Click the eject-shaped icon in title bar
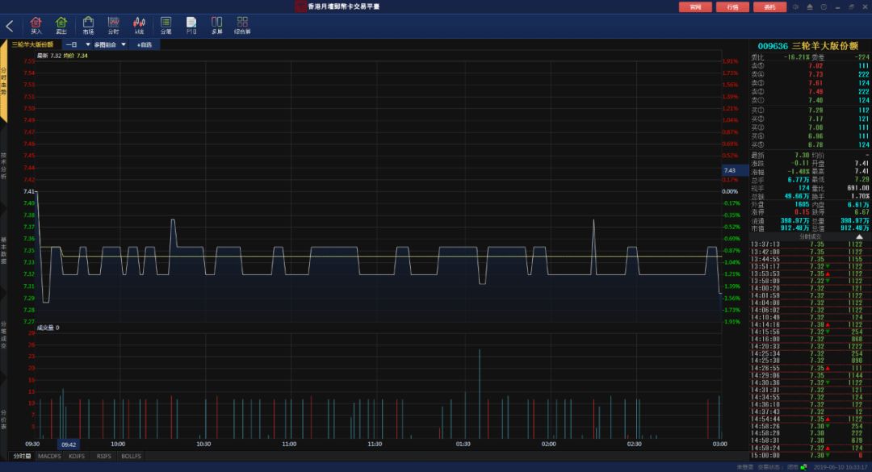872x472 pixels. tap(810, 6)
